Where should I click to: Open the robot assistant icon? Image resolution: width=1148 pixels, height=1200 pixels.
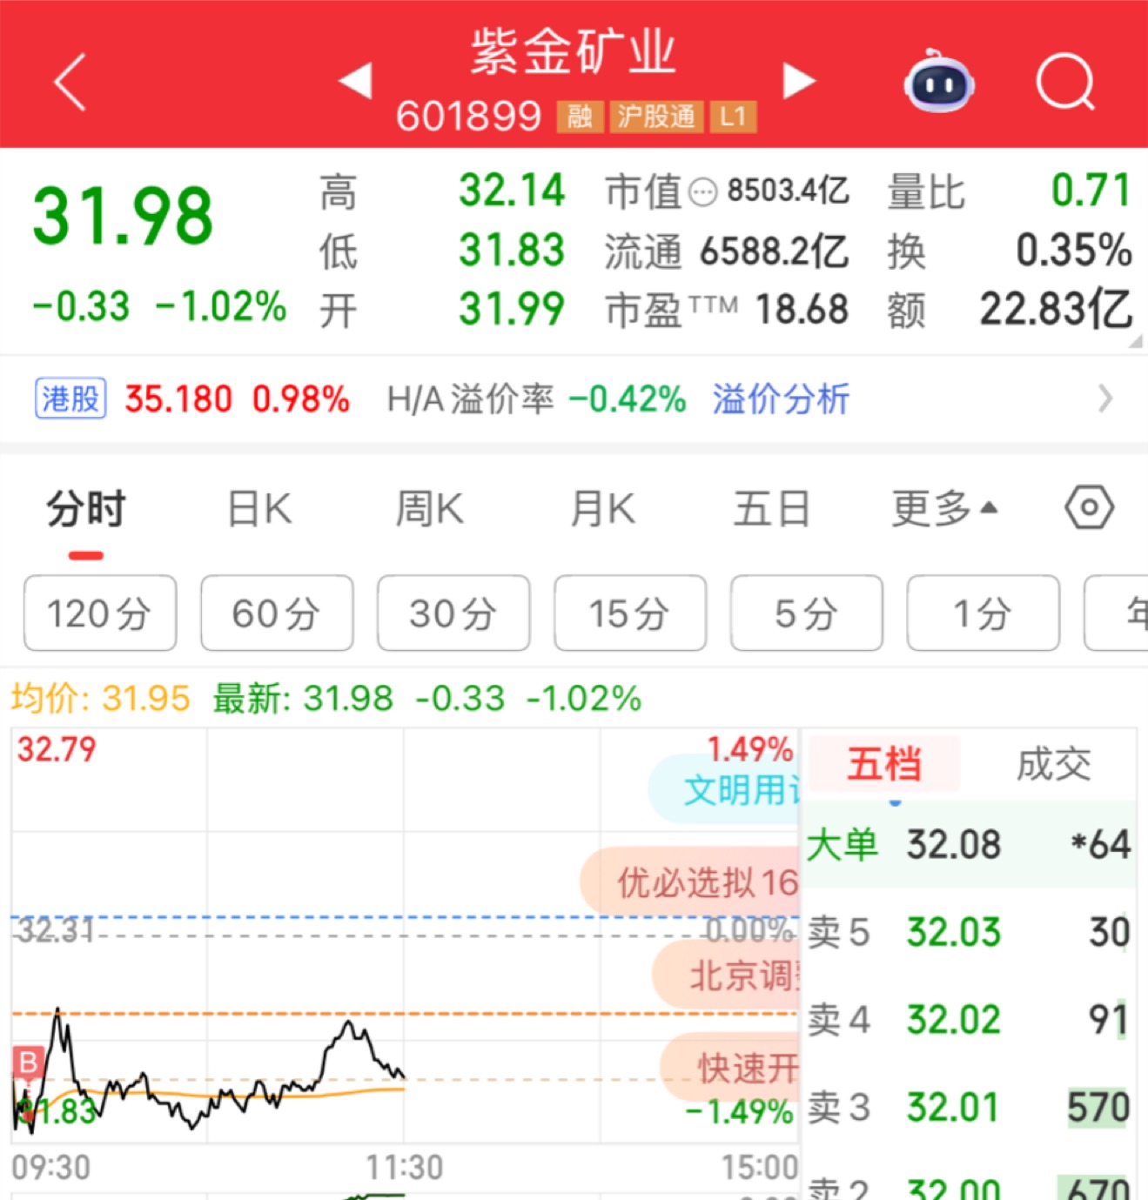point(938,81)
